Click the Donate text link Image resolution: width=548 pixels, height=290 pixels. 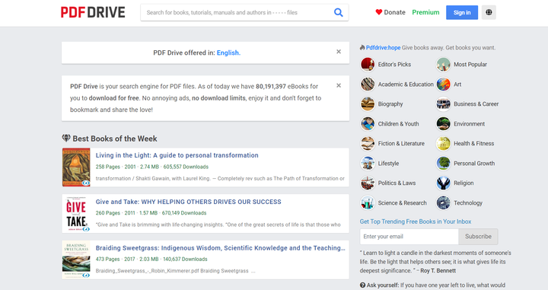pos(394,12)
